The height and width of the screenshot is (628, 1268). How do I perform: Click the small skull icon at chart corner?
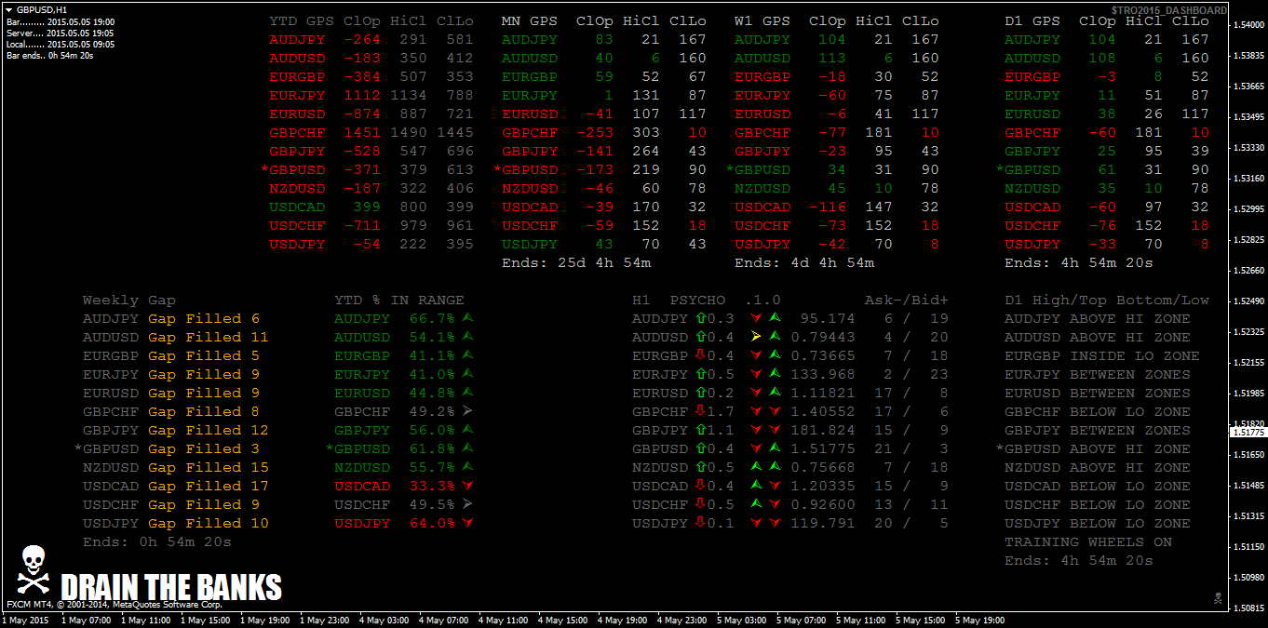(x=1217, y=597)
